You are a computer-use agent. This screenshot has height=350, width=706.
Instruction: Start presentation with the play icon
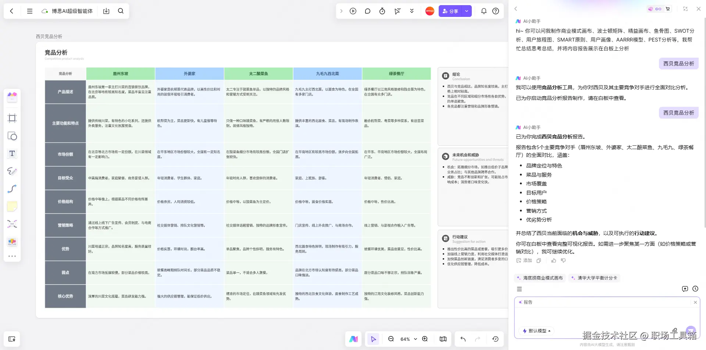click(353, 11)
